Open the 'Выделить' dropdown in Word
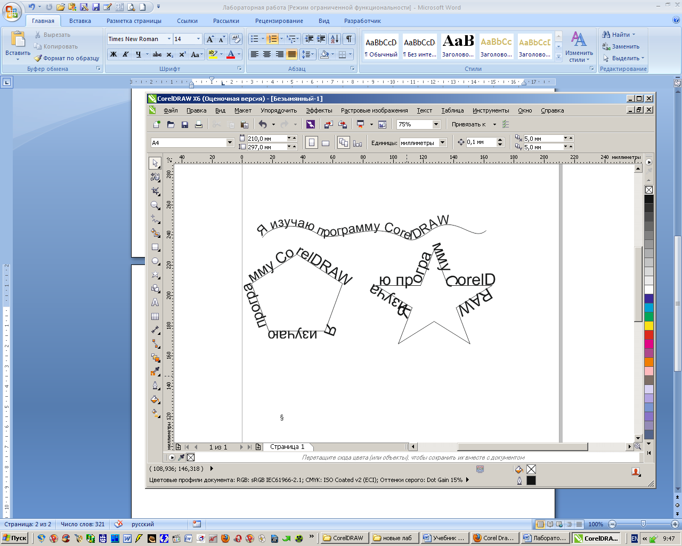The image size is (682, 546). 643,58
